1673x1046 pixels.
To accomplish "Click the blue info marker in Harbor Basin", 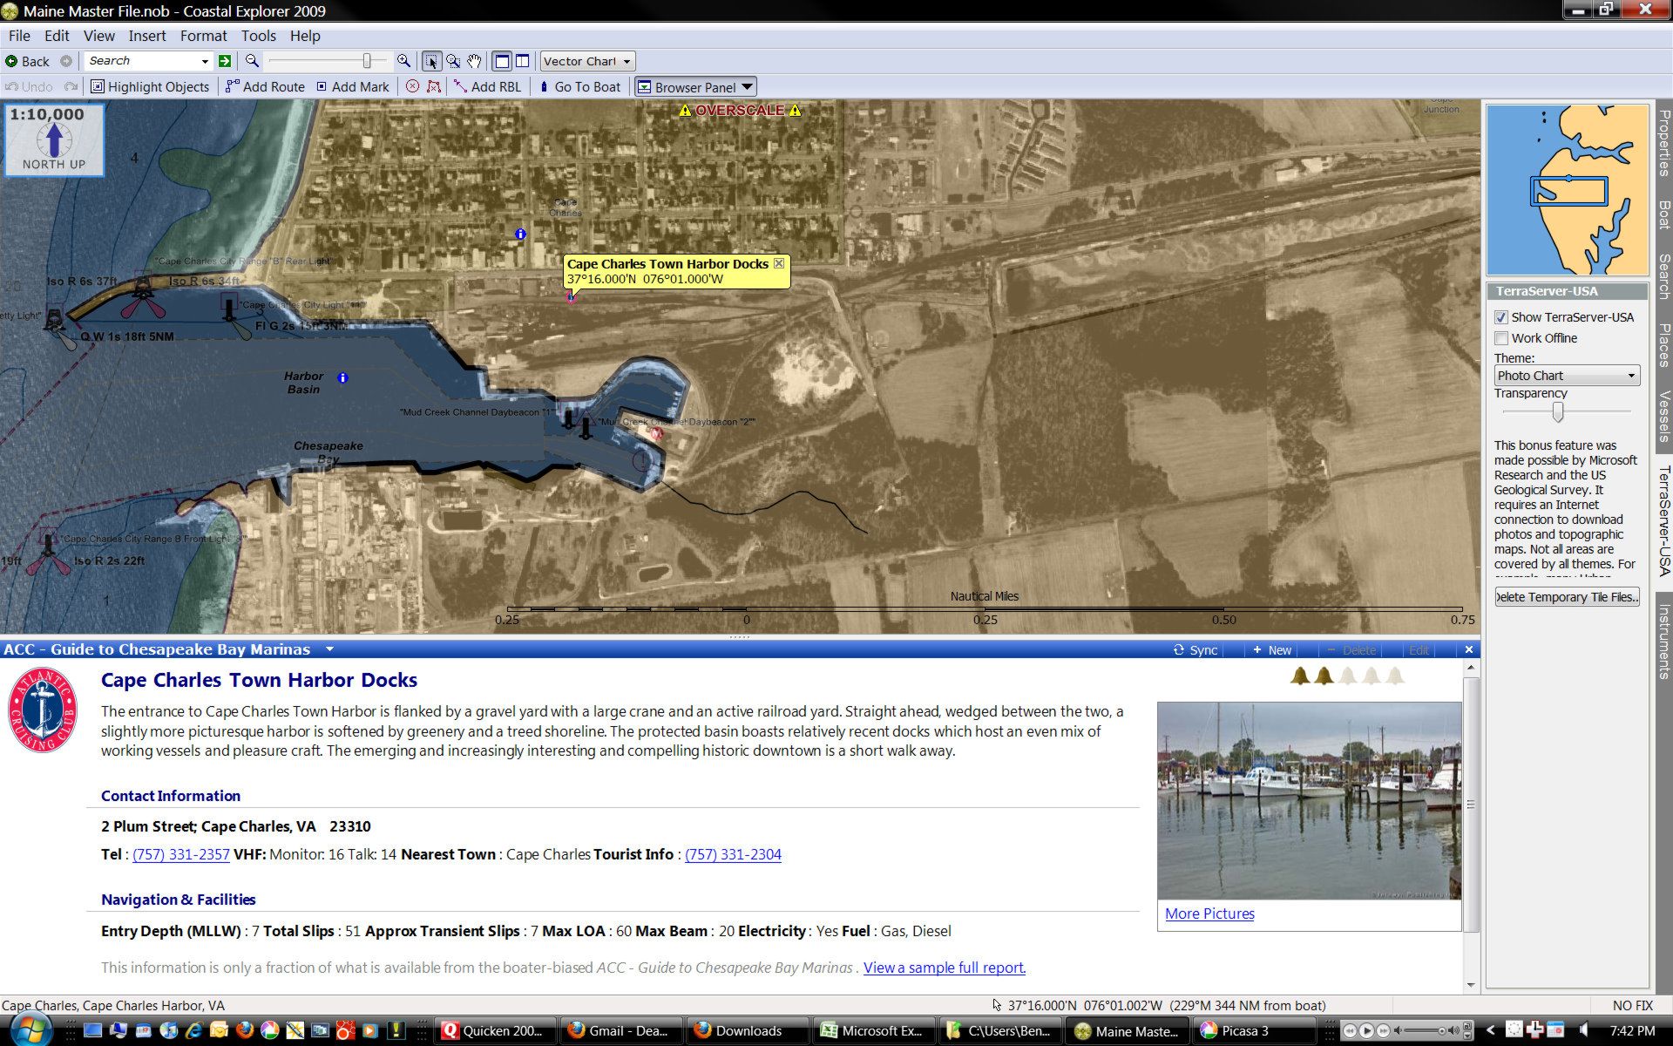I will click(x=342, y=377).
